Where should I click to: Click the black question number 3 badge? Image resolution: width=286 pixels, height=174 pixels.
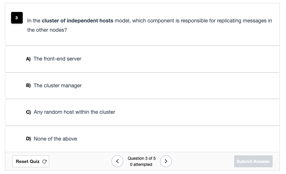pyautogui.click(x=17, y=18)
